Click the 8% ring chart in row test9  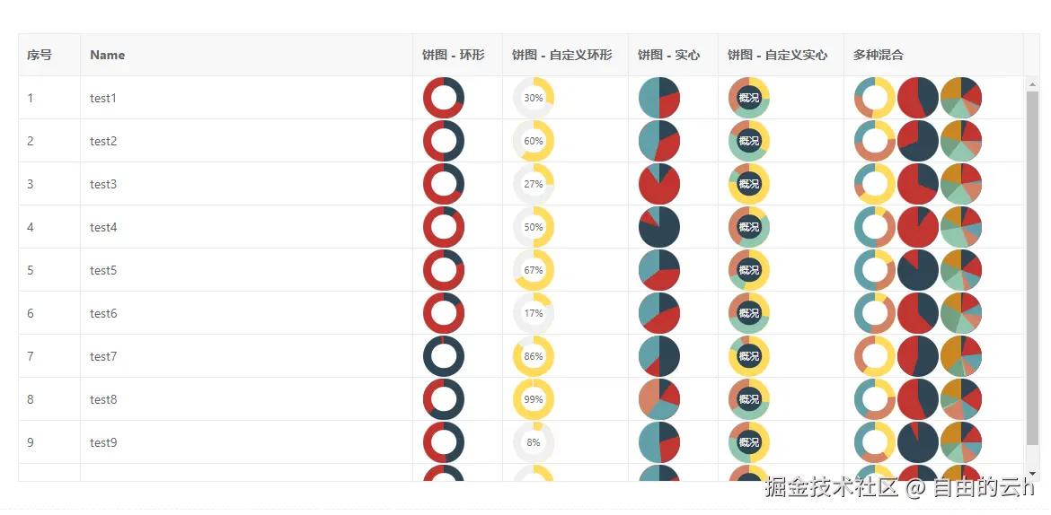[x=534, y=442]
